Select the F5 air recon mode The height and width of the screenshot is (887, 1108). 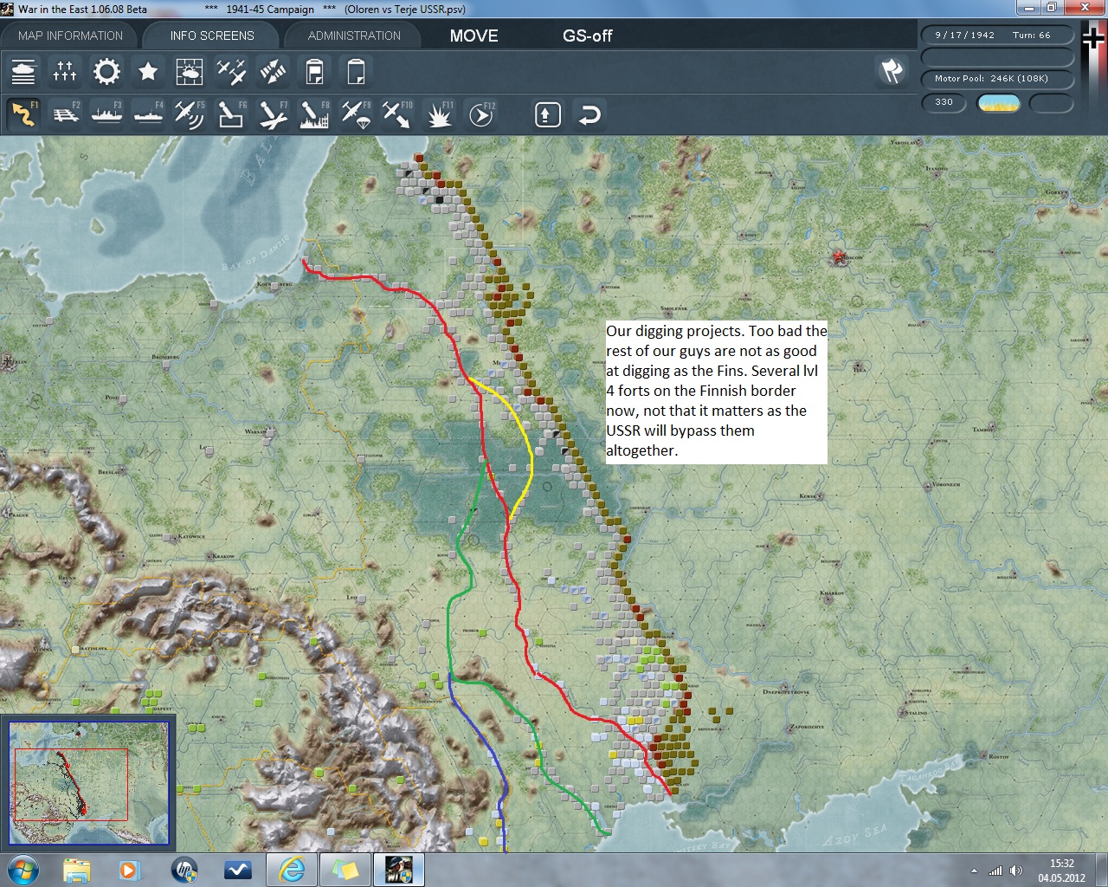[x=190, y=114]
